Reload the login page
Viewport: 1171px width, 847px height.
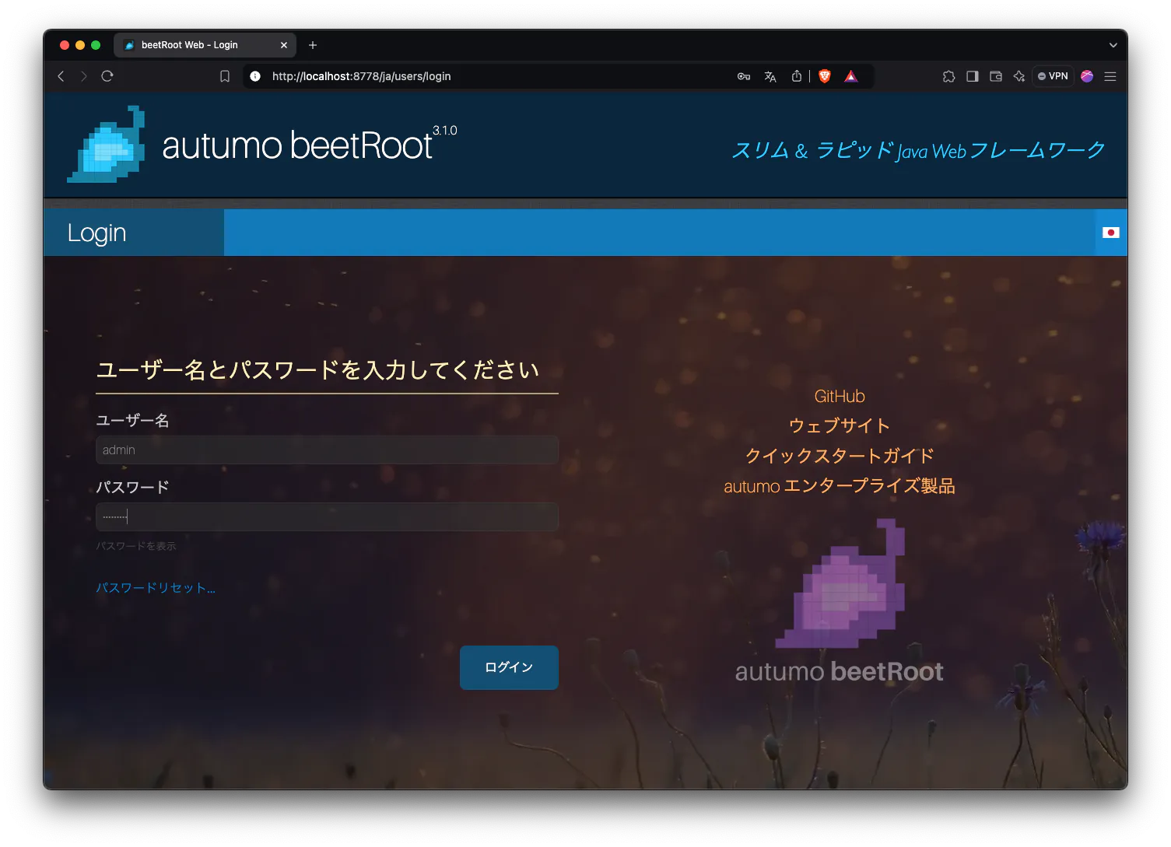[x=107, y=76]
